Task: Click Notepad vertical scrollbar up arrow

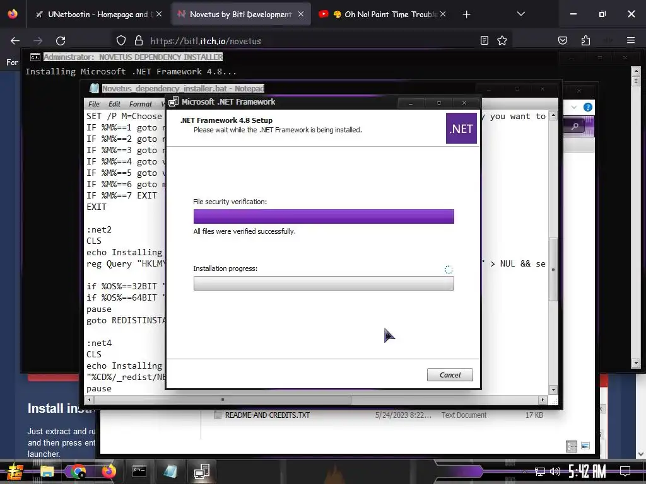Action: pyautogui.click(x=553, y=116)
